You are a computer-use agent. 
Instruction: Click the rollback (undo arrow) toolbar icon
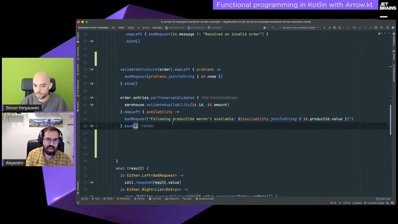click(x=381, y=27)
